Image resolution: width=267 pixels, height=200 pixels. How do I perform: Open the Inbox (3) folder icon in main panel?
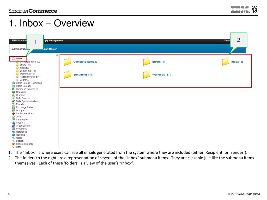pyautogui.click(x=225, y=61)
